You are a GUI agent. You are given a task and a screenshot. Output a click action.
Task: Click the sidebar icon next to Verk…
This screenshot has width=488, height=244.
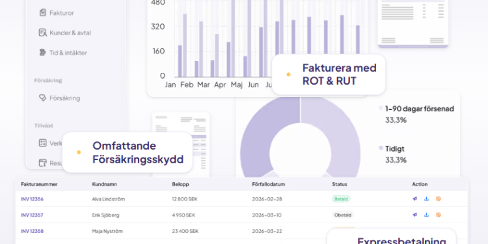point(43,143)
